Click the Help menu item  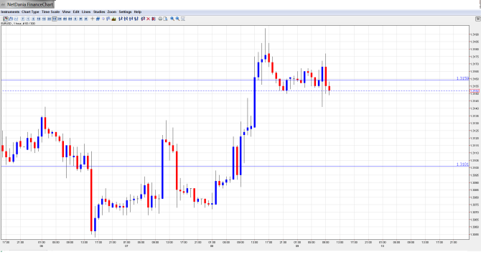click(x=138, y=12)
